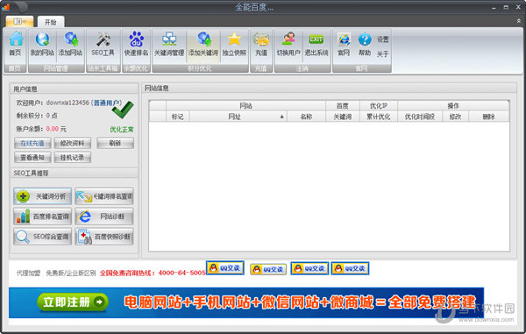This screenshot has width=526, height=334.
Task: Open the 首页 home icon
Action: tap(16, 44)
